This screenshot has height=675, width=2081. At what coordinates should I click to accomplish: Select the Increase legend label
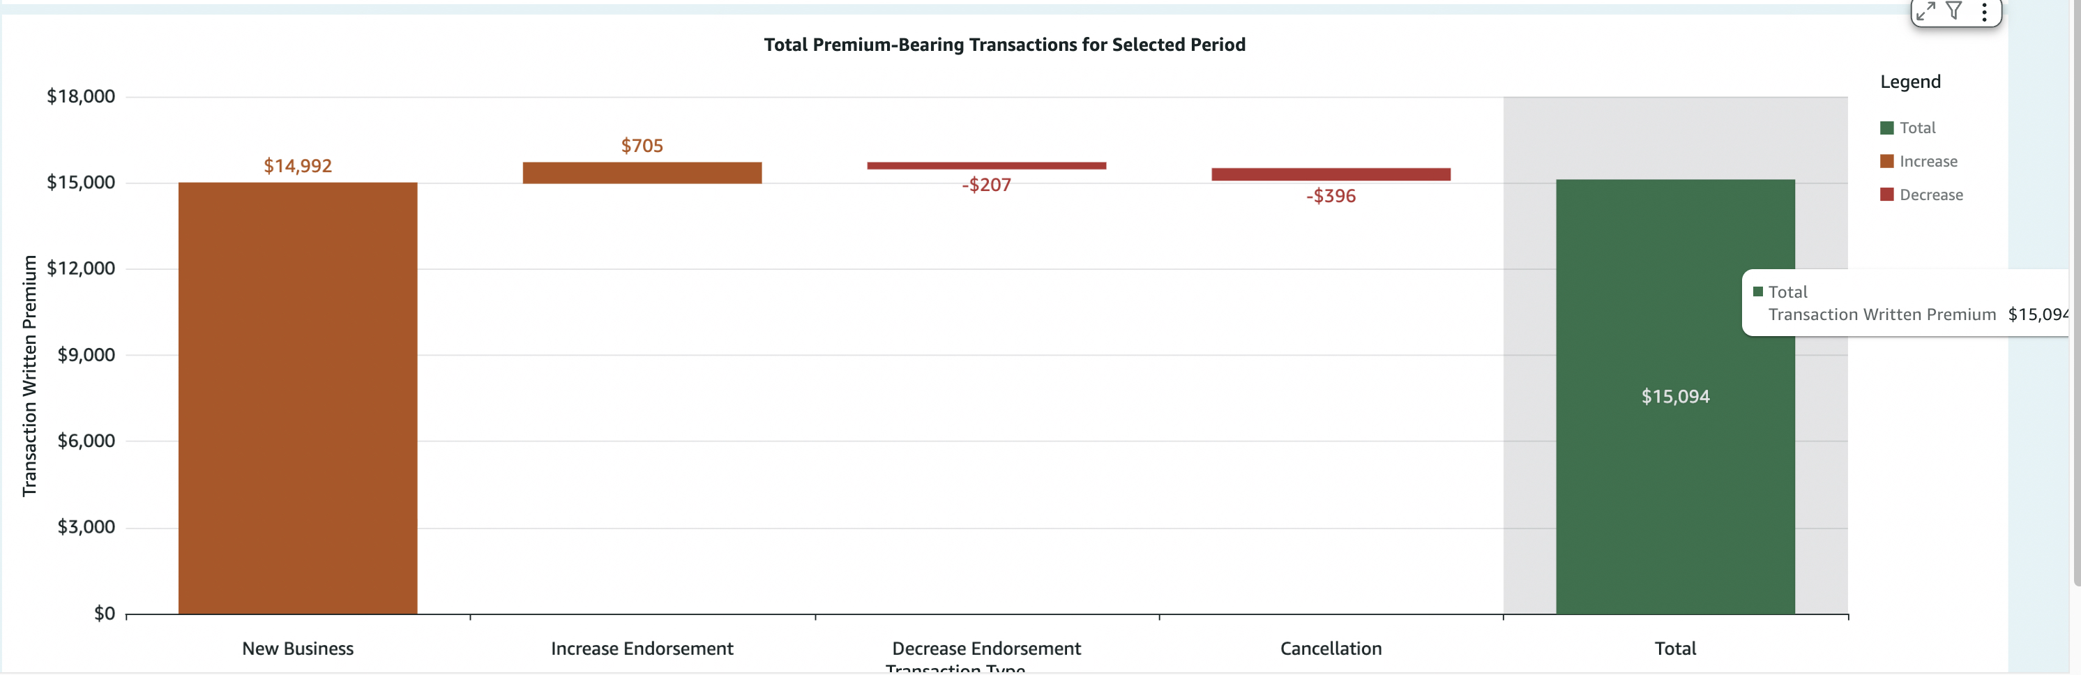pos(1928,162)
